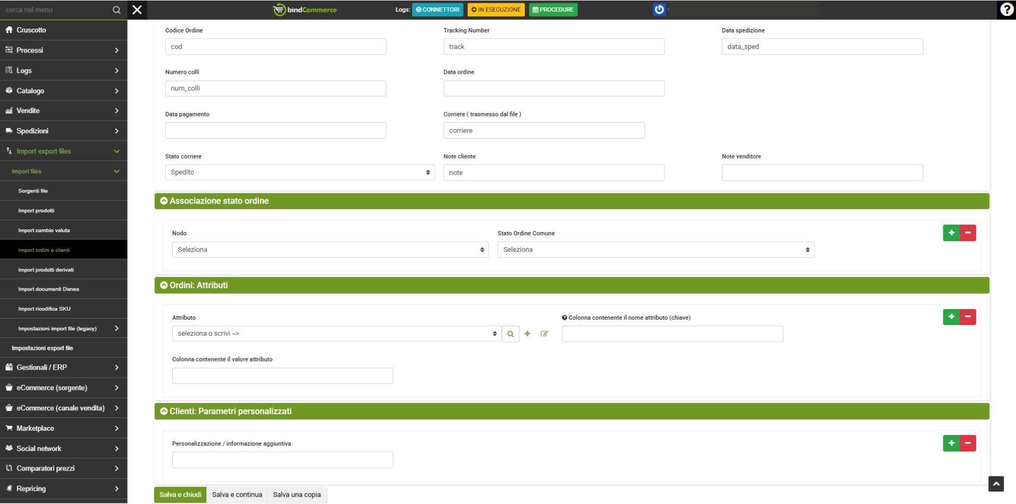Click the magnifier icon next to Attributo dropdown
This screenshot has height=504, width=1016.
coord(510,334)
